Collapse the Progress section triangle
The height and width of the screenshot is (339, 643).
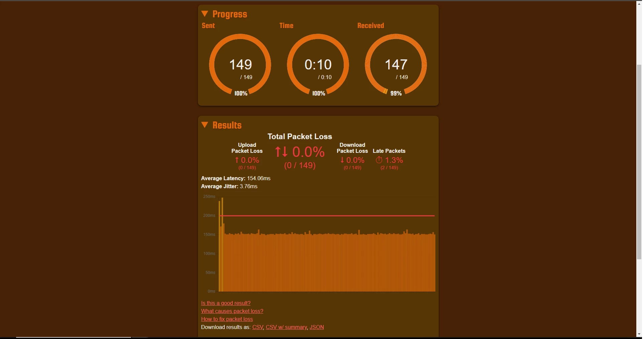205,14
